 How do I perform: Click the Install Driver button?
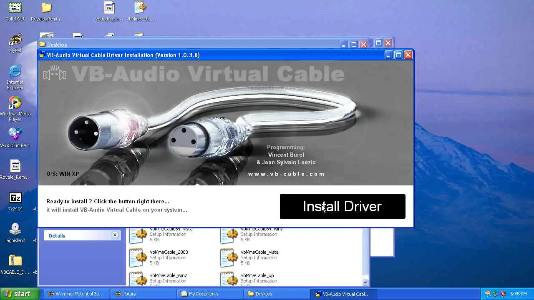343,206
